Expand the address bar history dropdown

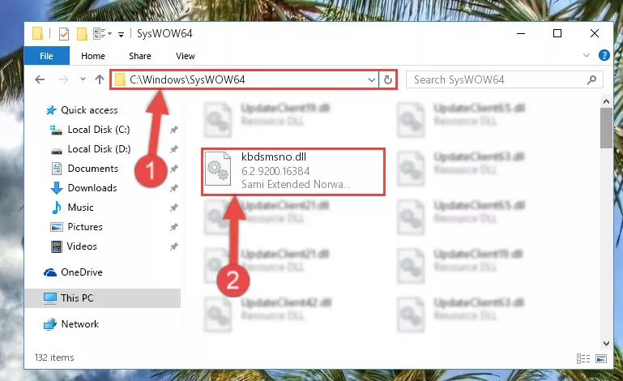click(372, 80)
